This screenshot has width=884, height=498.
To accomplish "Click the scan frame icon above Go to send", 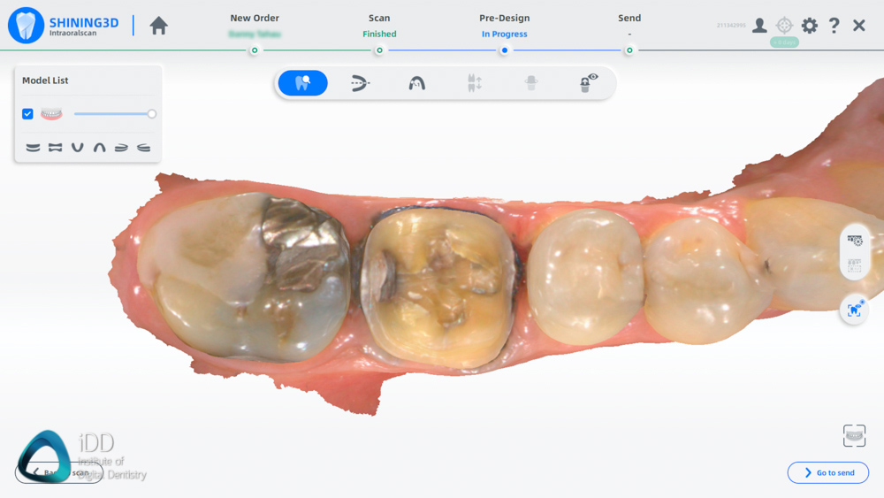I will [x=854, y=435].
